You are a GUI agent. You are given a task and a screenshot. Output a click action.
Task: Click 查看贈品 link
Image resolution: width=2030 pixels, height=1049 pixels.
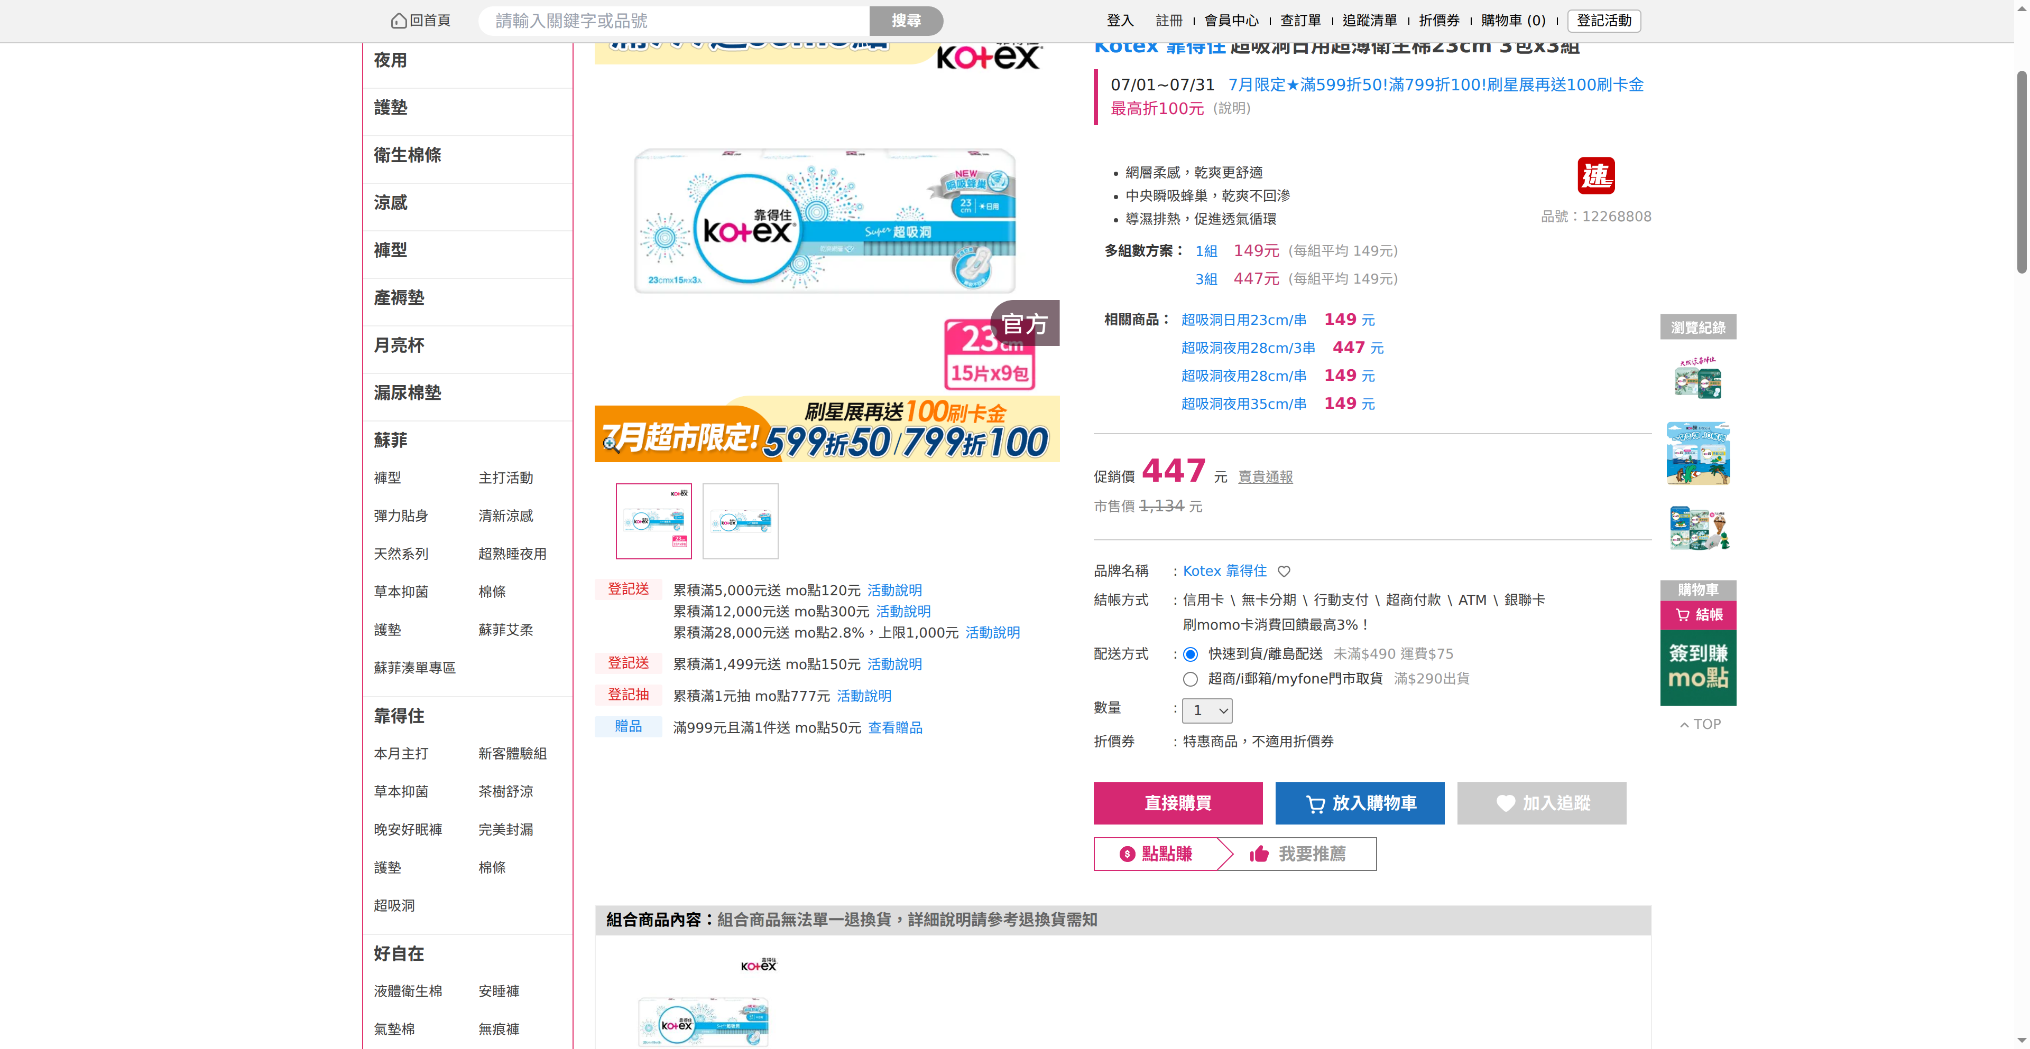895,728
